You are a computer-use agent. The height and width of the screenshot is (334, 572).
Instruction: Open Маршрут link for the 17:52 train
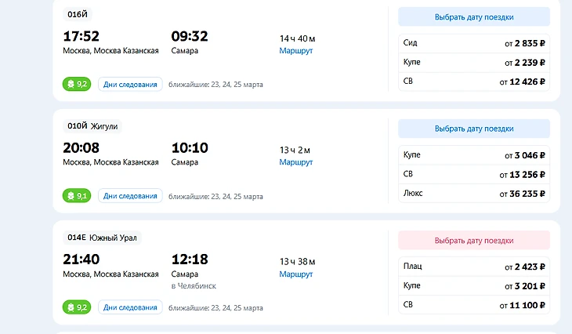click(x=295, y=51)
